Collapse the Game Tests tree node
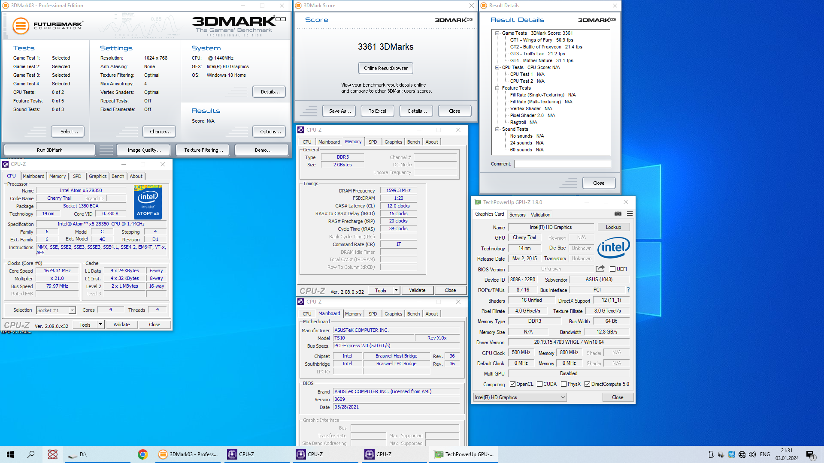Screen dimensions: 824x463 tap(497, 33)
